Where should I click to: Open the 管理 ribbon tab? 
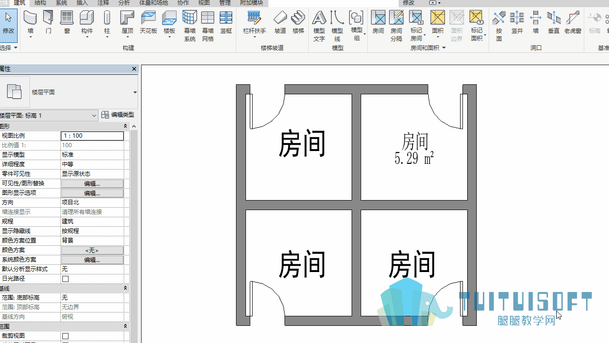pos(225,3)
